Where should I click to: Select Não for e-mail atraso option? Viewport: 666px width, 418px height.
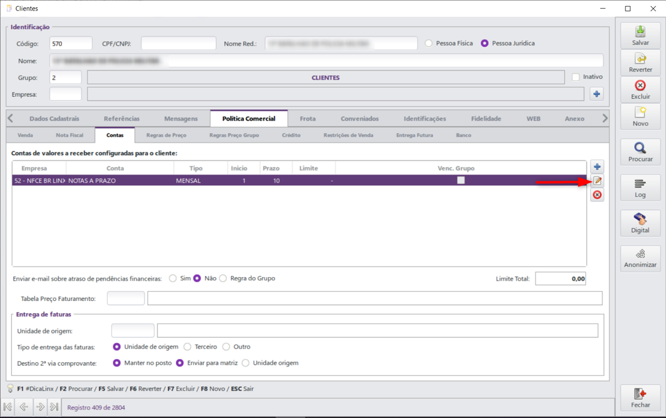(x=197, y=278)
